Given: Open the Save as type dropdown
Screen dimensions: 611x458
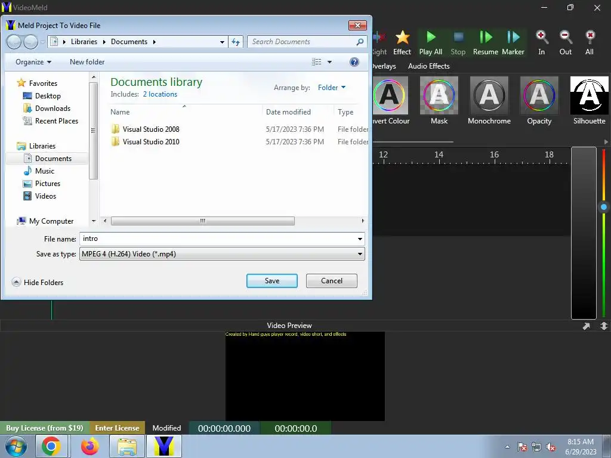Looking at the screenshot, I should (222, 254).
